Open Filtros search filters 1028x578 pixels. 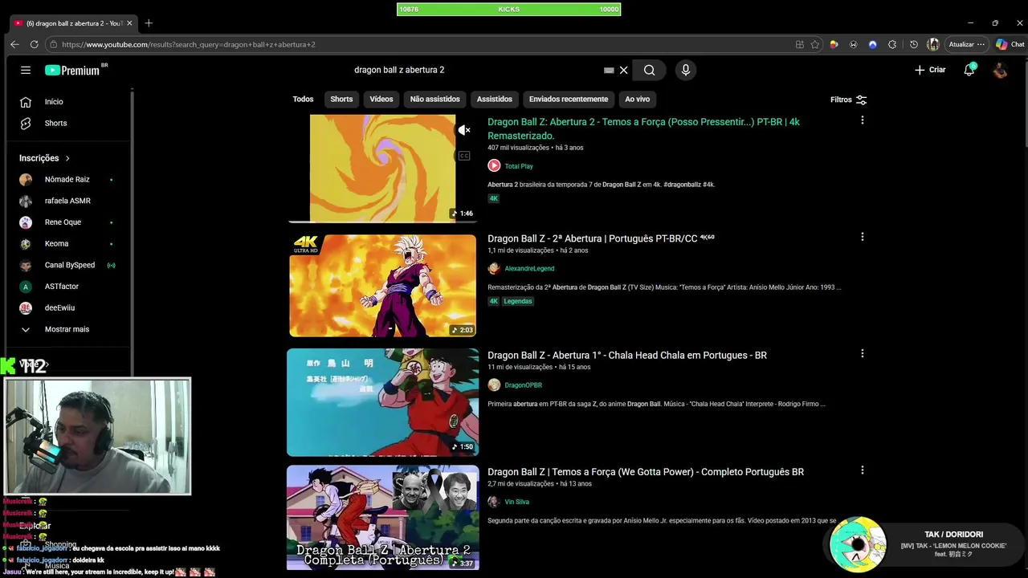point(848,100)
